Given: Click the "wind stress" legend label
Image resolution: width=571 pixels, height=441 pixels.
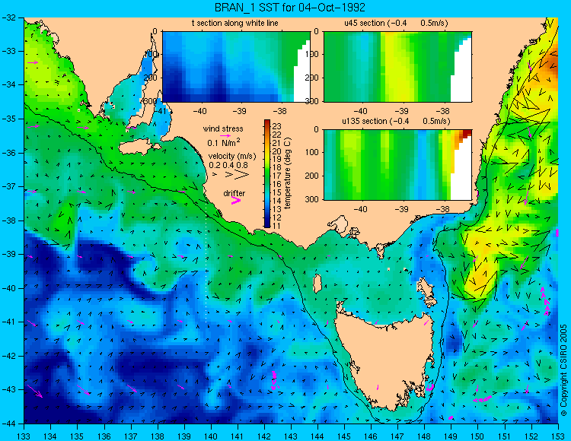Looking at the screenshot, I should pyautogui.click(x=223, y=128).
